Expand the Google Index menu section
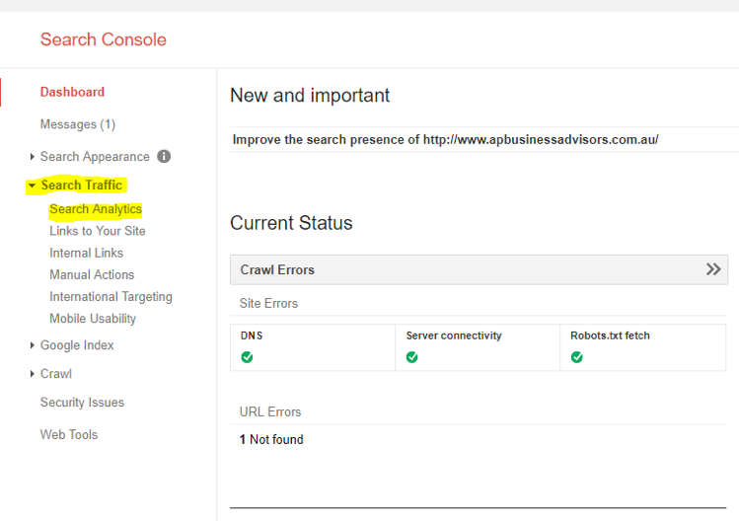This screenshot has width=739, height=521. point(76,345)
